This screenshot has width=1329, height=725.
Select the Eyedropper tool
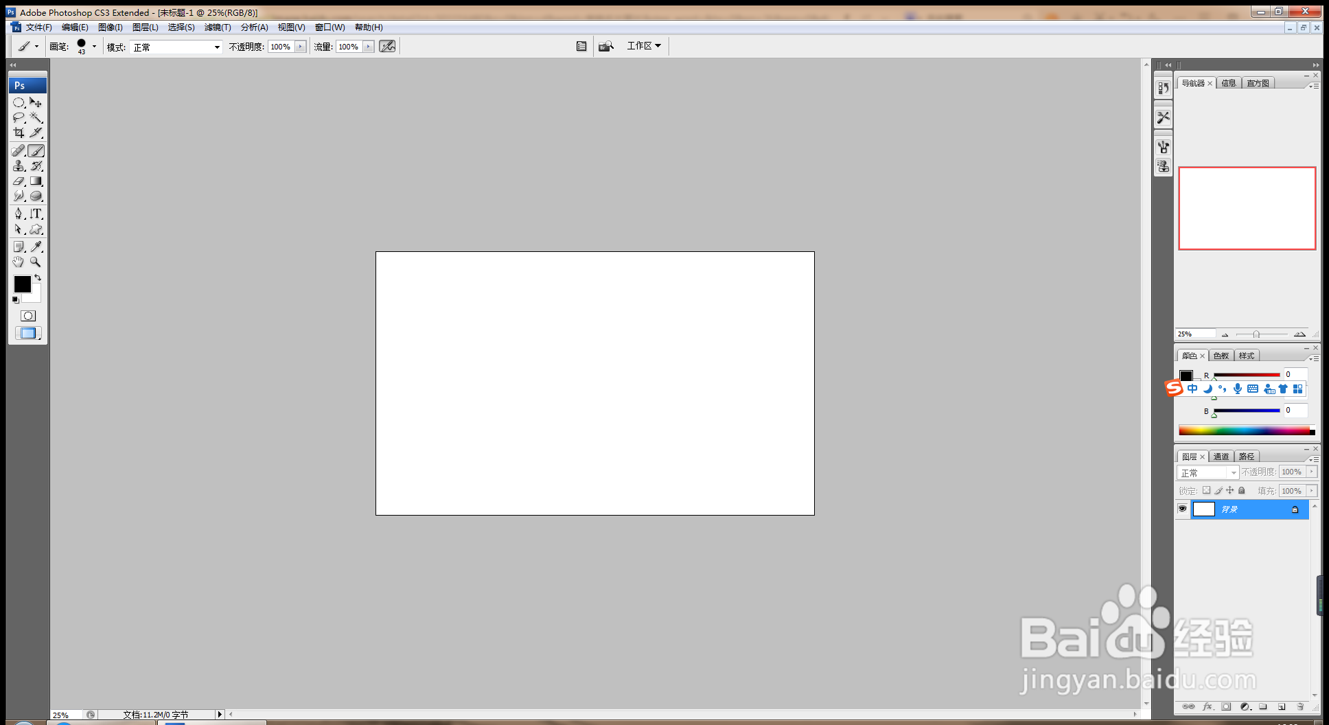(36, 246)
